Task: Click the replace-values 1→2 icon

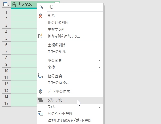Action: (x=40, y=76)
